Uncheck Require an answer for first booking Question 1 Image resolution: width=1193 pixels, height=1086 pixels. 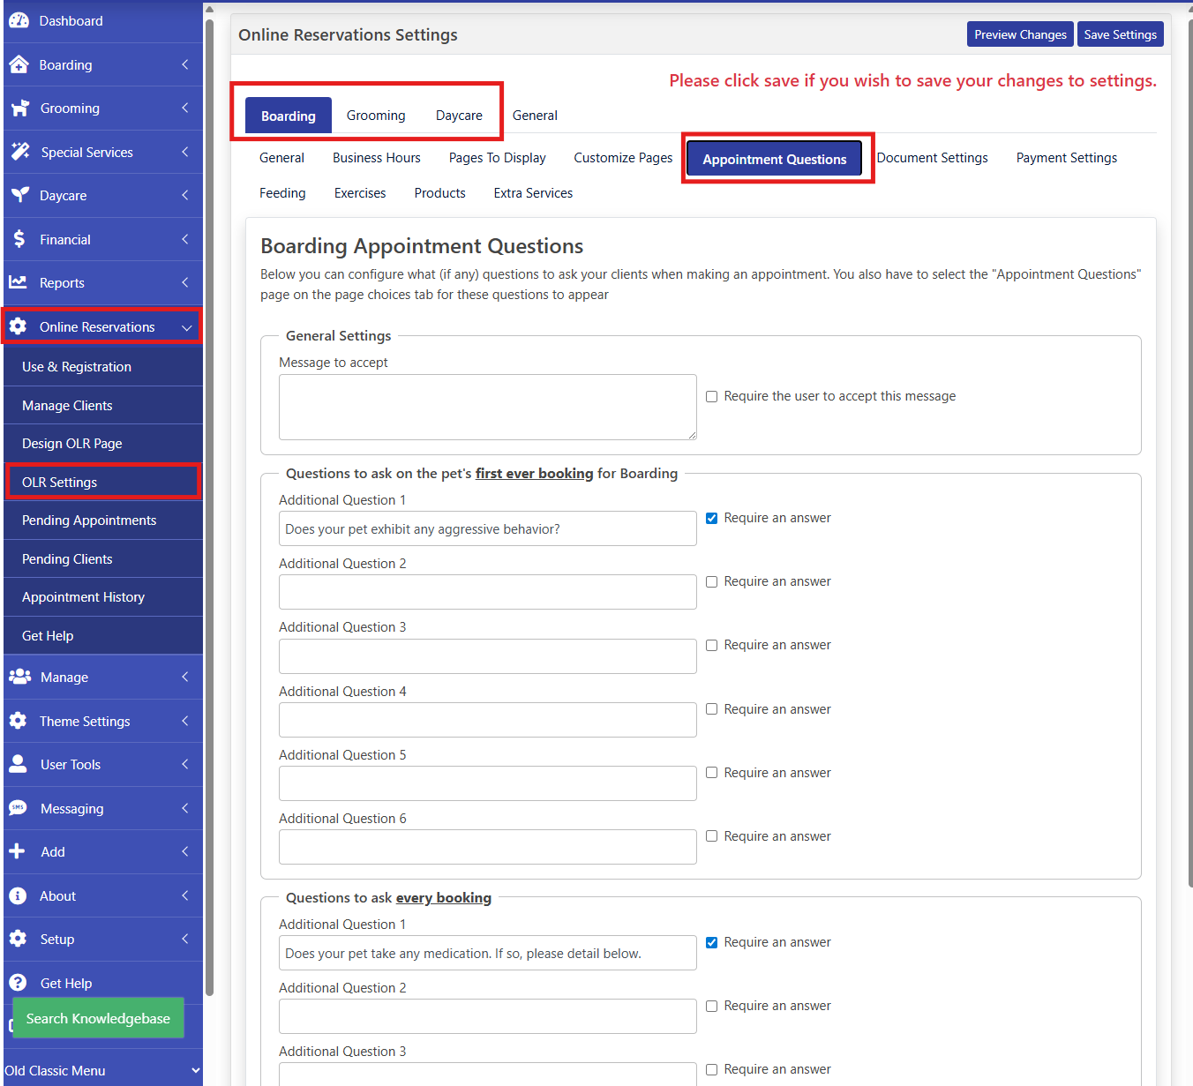click(711, 518)
